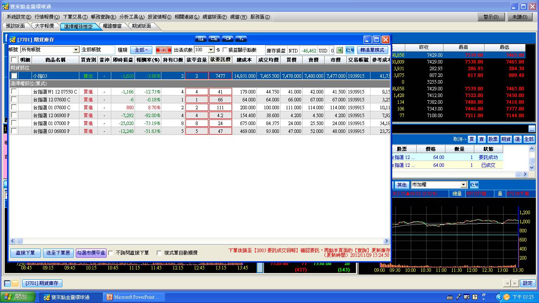Click the 全部帳號 input field
This screenshot has height=303, width=539.
pos(98,50)
